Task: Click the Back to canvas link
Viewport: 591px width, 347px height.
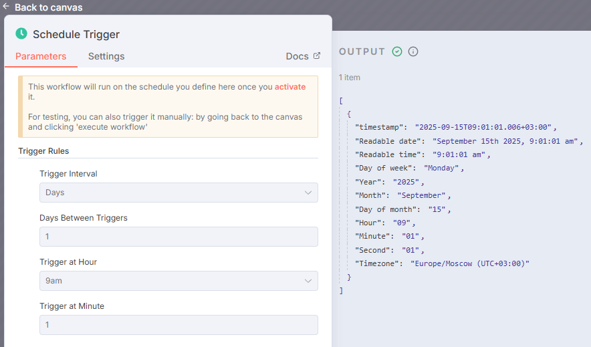Action: [x=48, y=7]
